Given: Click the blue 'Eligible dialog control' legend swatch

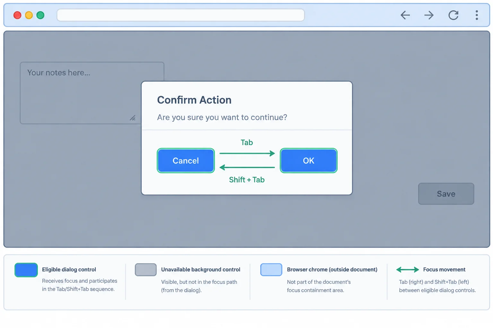Looking at the screenshot, I should [x=26, y=270].
